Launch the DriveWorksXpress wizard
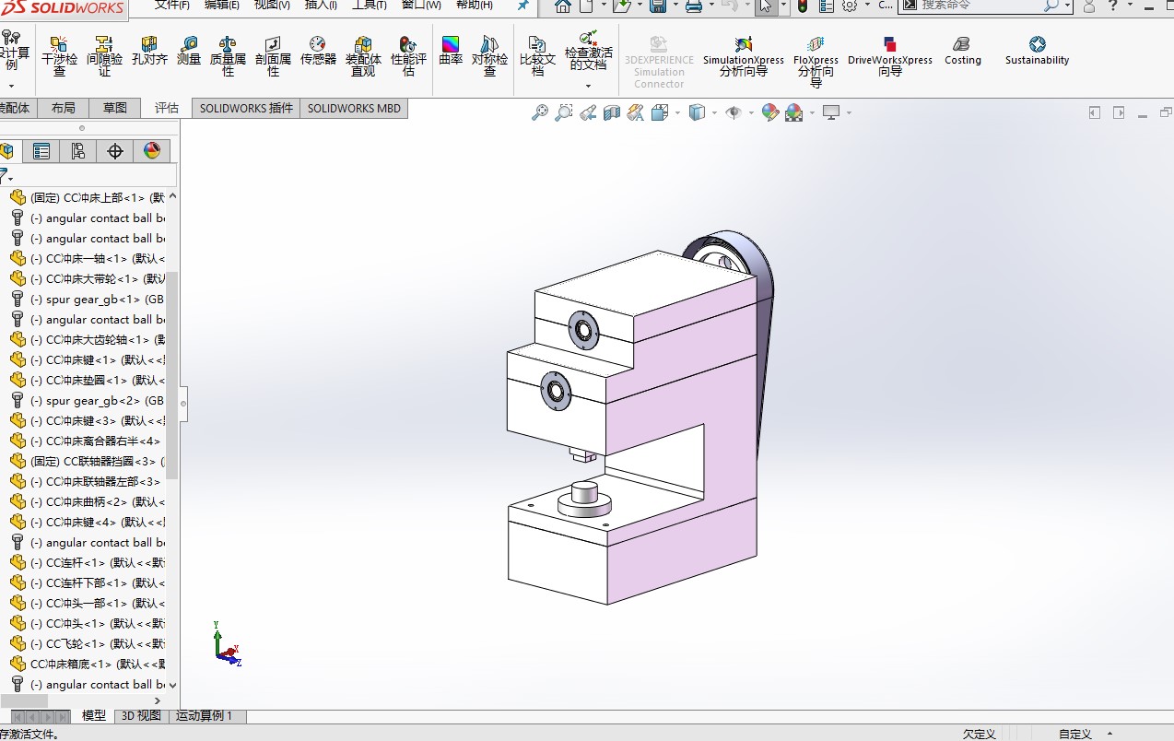 coord(890,57)
